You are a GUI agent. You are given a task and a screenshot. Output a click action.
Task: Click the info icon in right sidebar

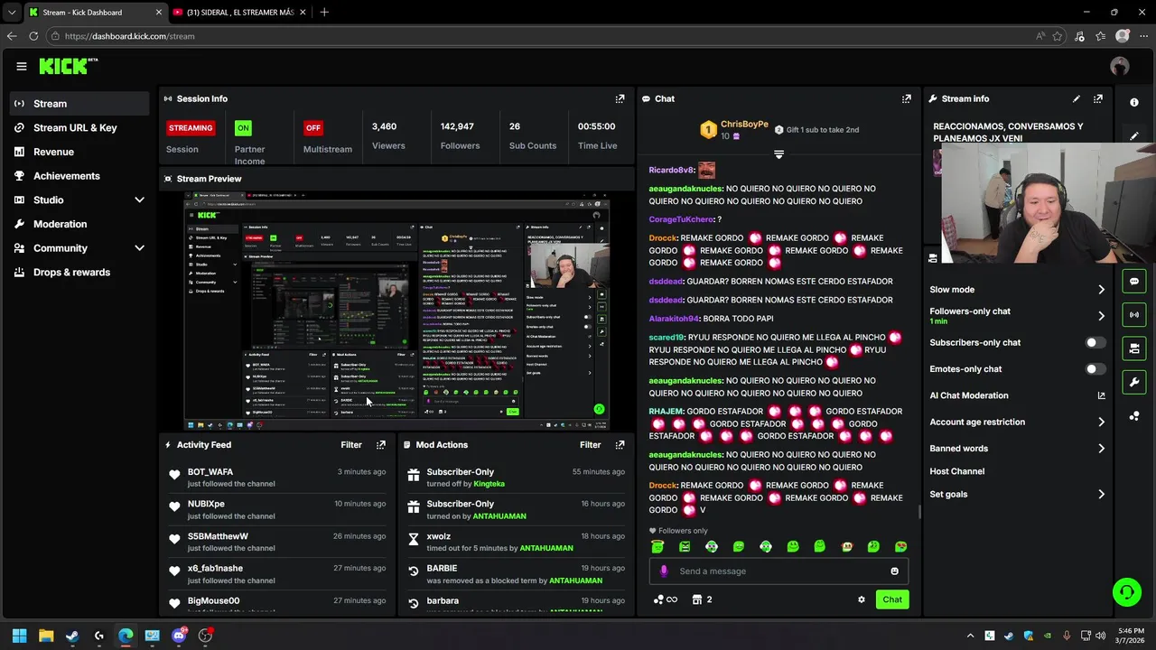1134,102
